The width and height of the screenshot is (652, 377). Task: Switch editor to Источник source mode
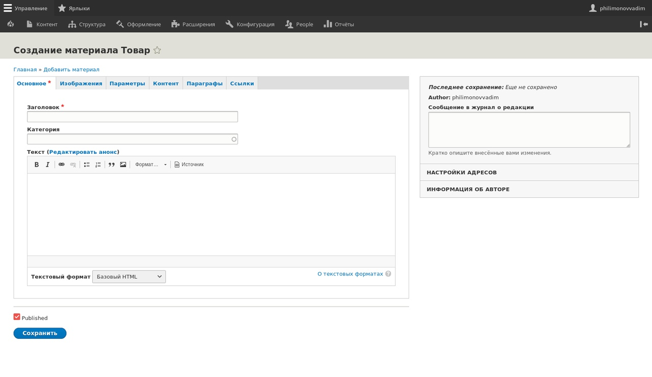pyautogui.click(x=189, y=165)
